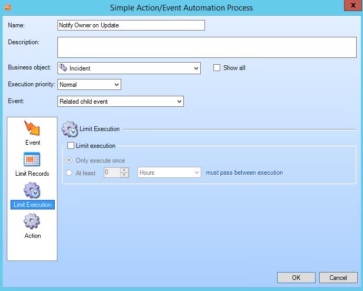Open the Action gear icon
This screenshot has width=363, height=291.
(x=32, y=221)
